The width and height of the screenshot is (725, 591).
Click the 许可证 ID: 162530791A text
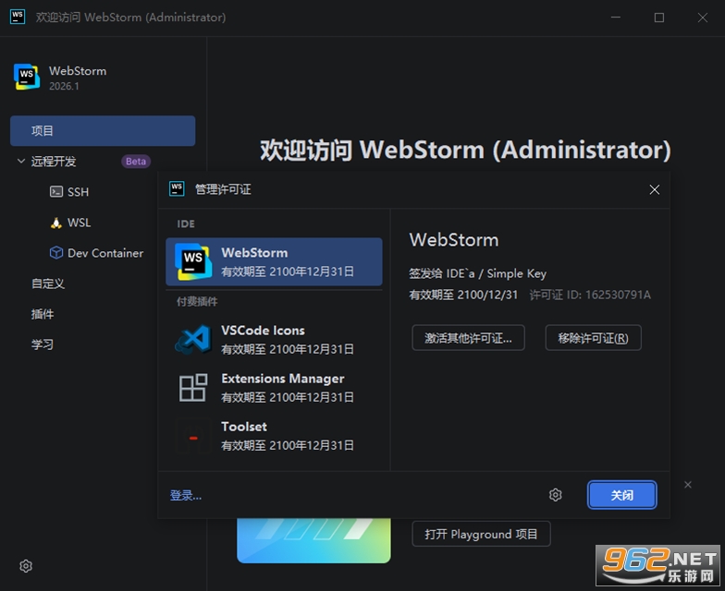click(590, 295)
